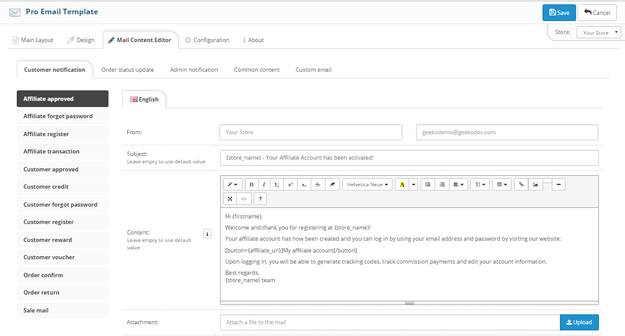Click the yellow text highlight color button

[402, 184]
